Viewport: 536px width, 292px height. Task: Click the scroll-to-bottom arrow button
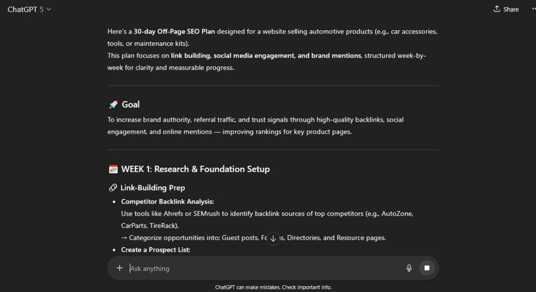[273, 238]
